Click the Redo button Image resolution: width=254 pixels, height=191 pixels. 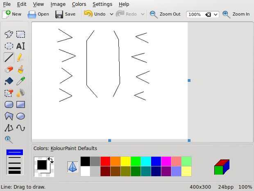[126, 14]
